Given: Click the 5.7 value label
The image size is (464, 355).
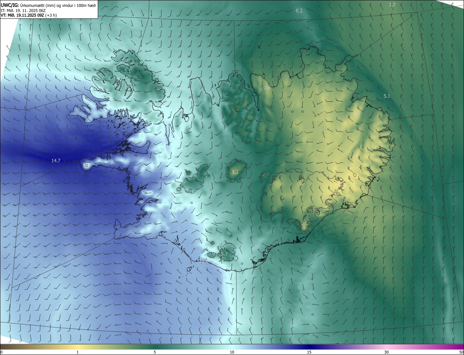Looking at the screenshot, I should [224, 254].
